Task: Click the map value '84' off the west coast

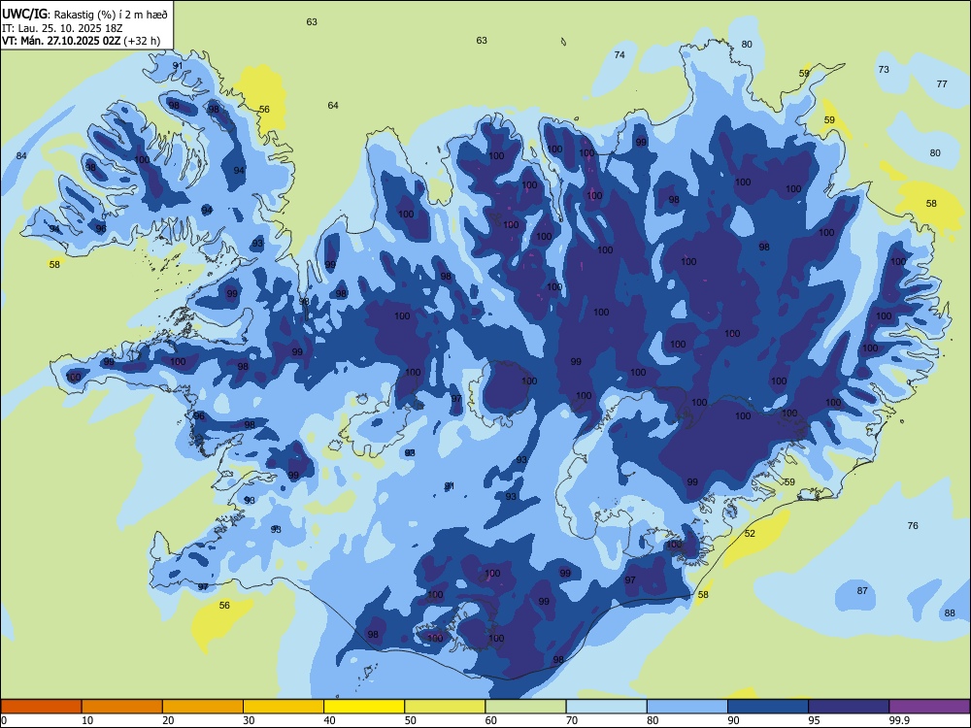Action: (21, 155)
